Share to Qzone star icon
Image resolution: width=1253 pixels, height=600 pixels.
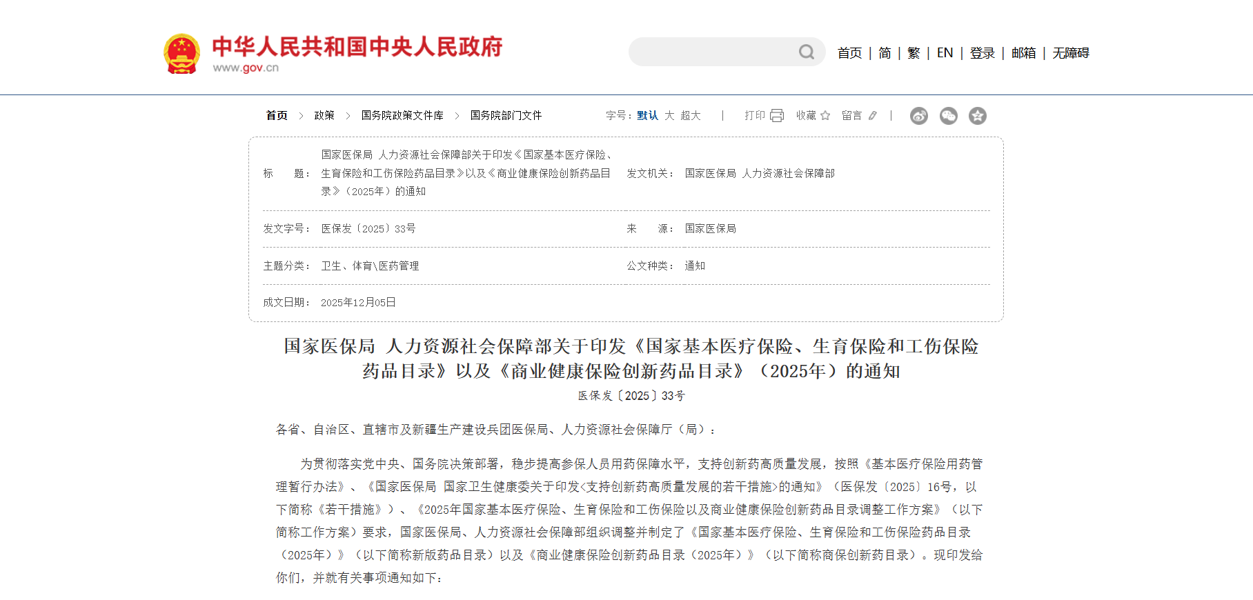point(978,116)
